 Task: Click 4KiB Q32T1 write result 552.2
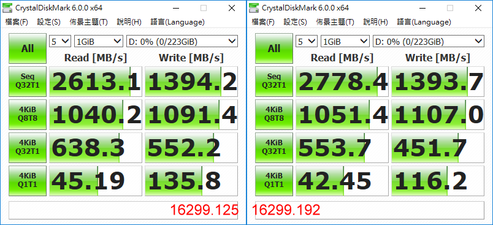[191, 148]
